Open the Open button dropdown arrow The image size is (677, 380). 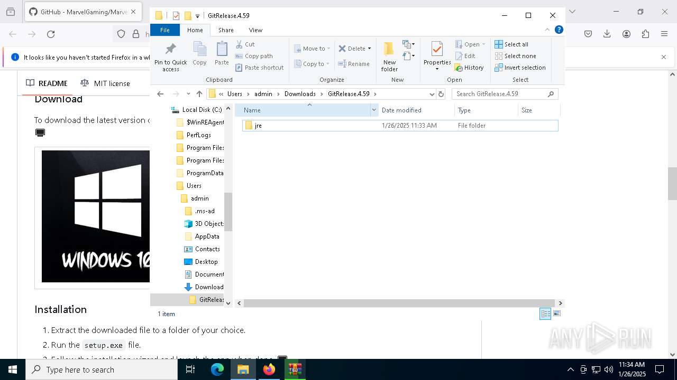[483, 44]
